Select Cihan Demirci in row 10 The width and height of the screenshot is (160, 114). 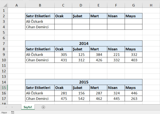(x=40, y=60)
